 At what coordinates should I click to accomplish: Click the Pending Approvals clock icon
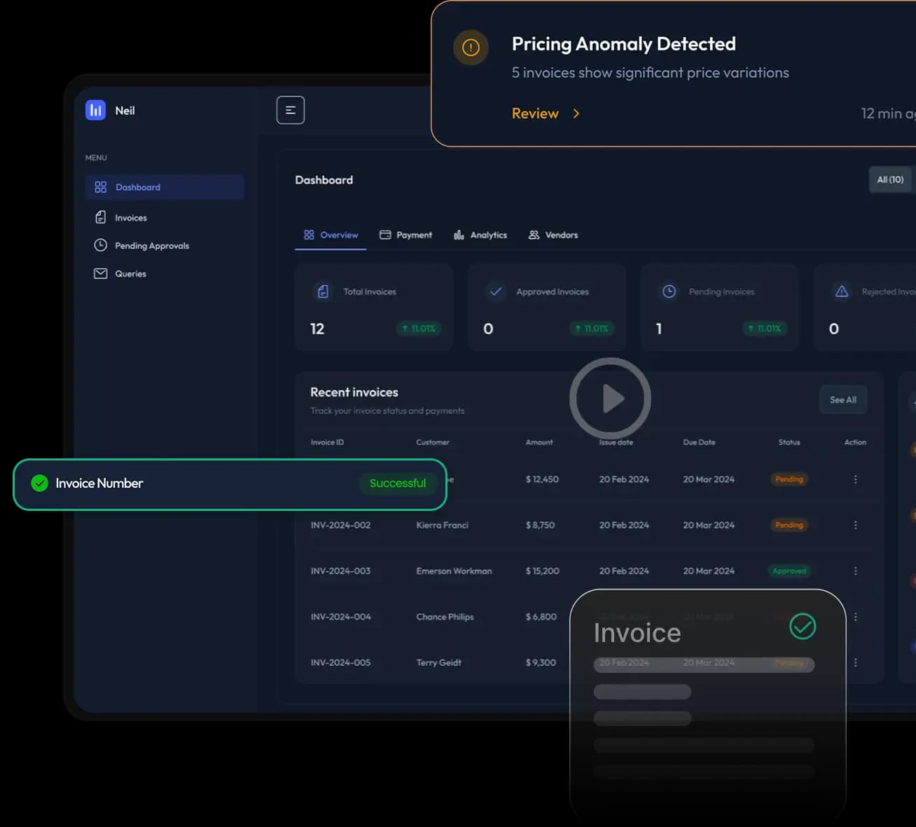click(x=100, y=245)
